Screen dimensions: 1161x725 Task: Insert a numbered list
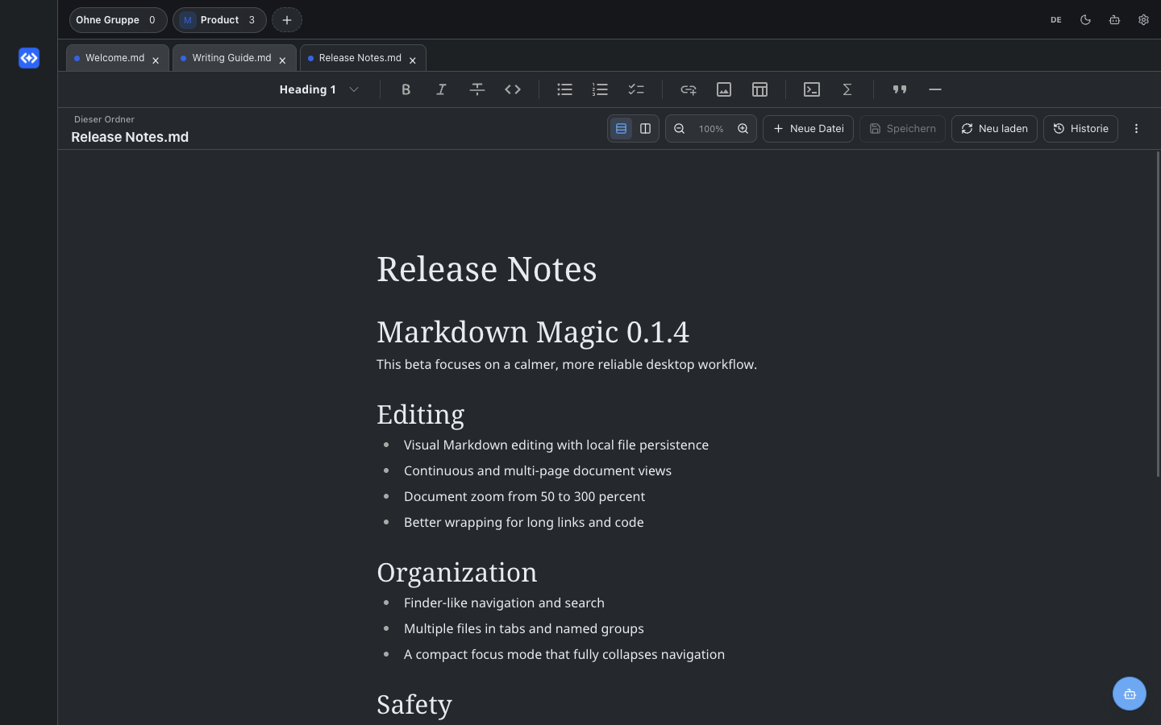coord(600,89)
